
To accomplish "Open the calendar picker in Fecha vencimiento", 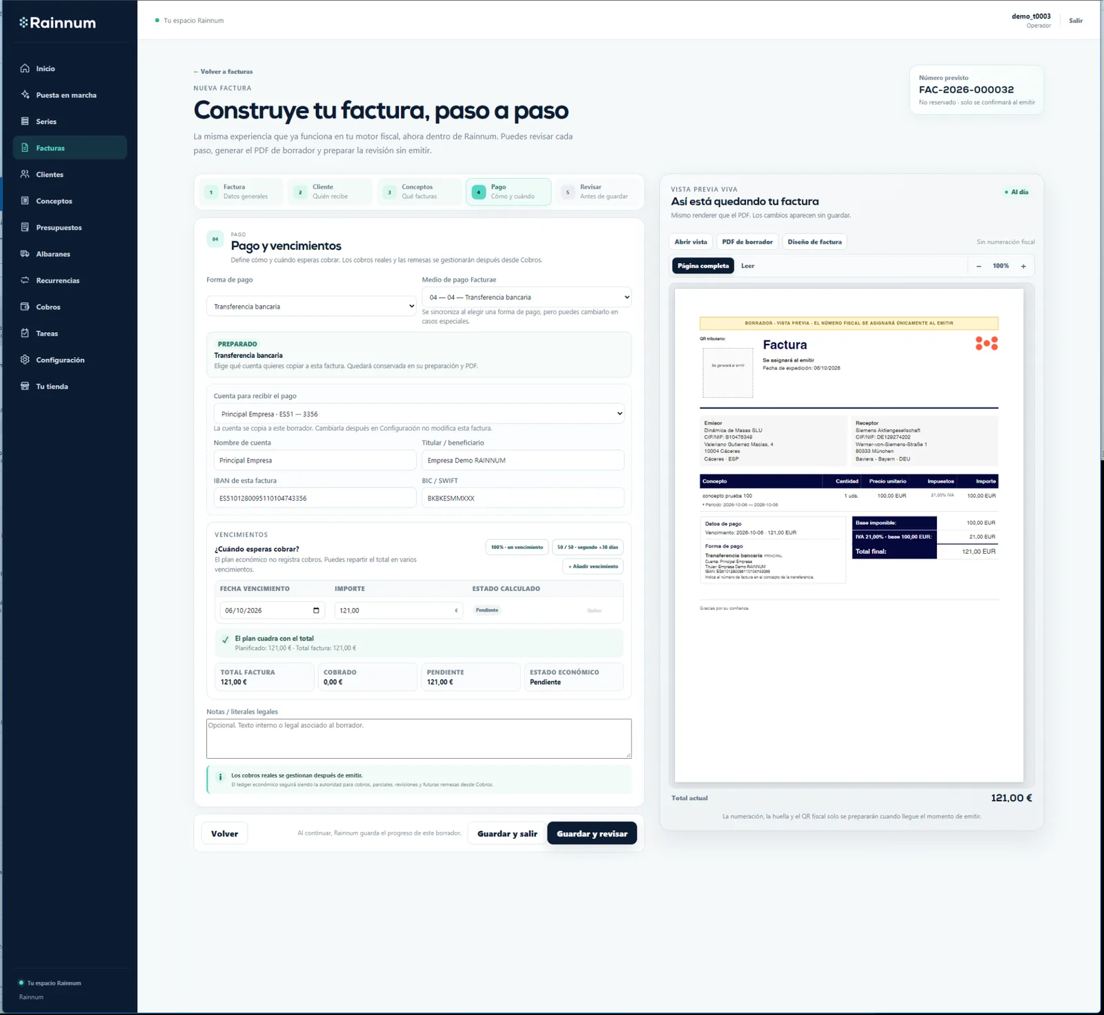I will coord(316,610).
